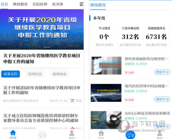The image size is (172, 139).
Task: Click 学习中 status of 脊柱 course
Action: [x=129, y=73]
